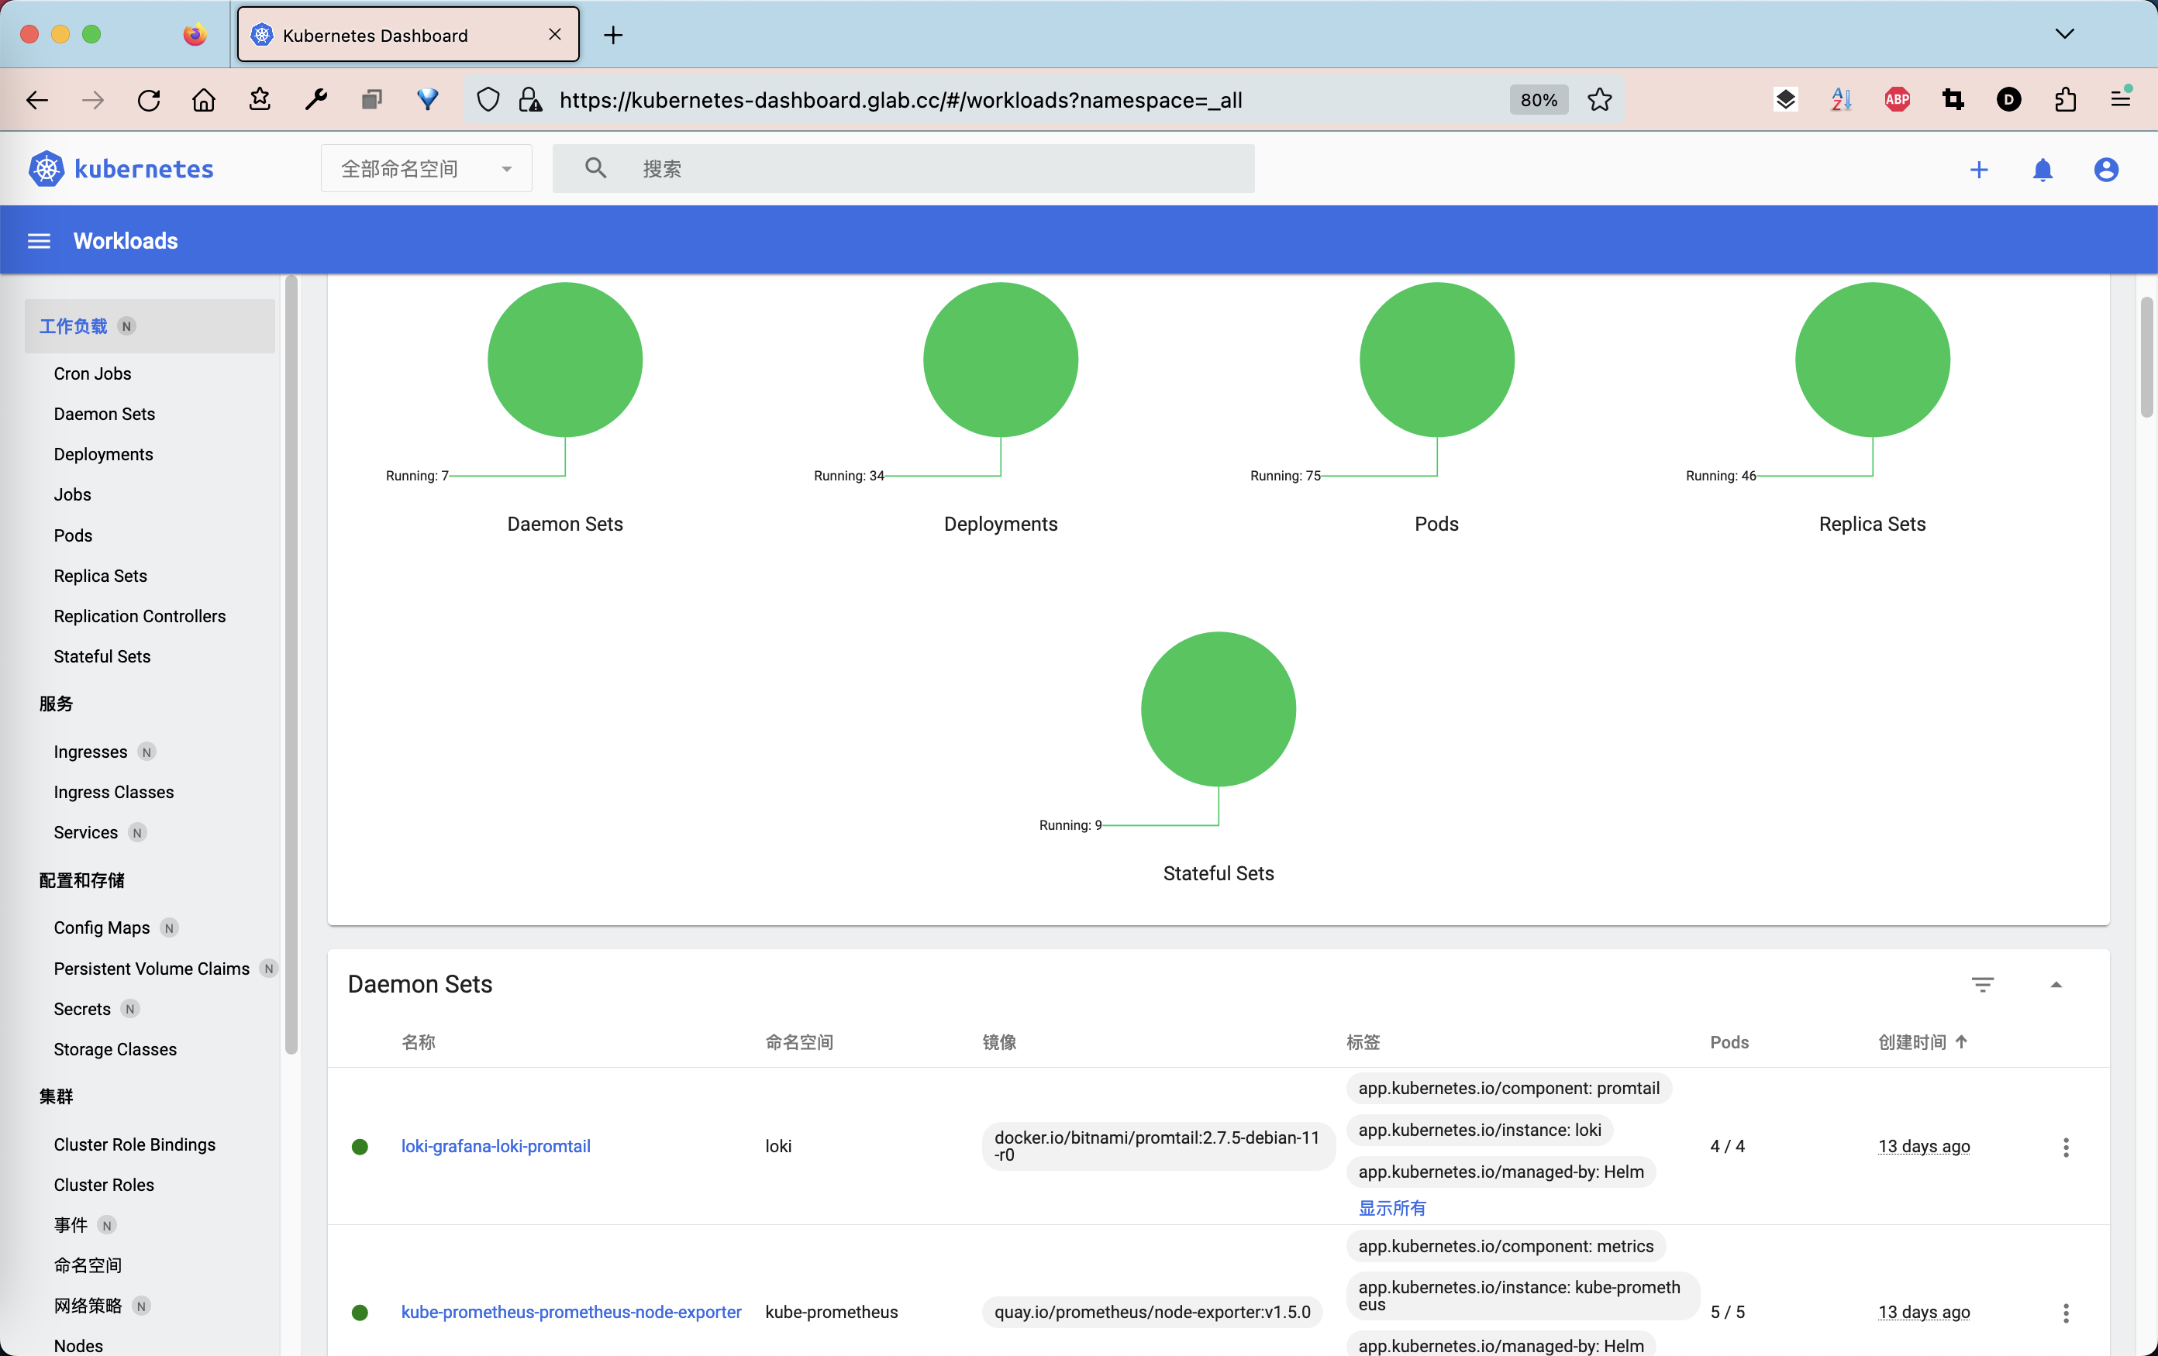2158x1356 pixels.
Task: Click the Pods green status circle
Action: point(1436,360)
